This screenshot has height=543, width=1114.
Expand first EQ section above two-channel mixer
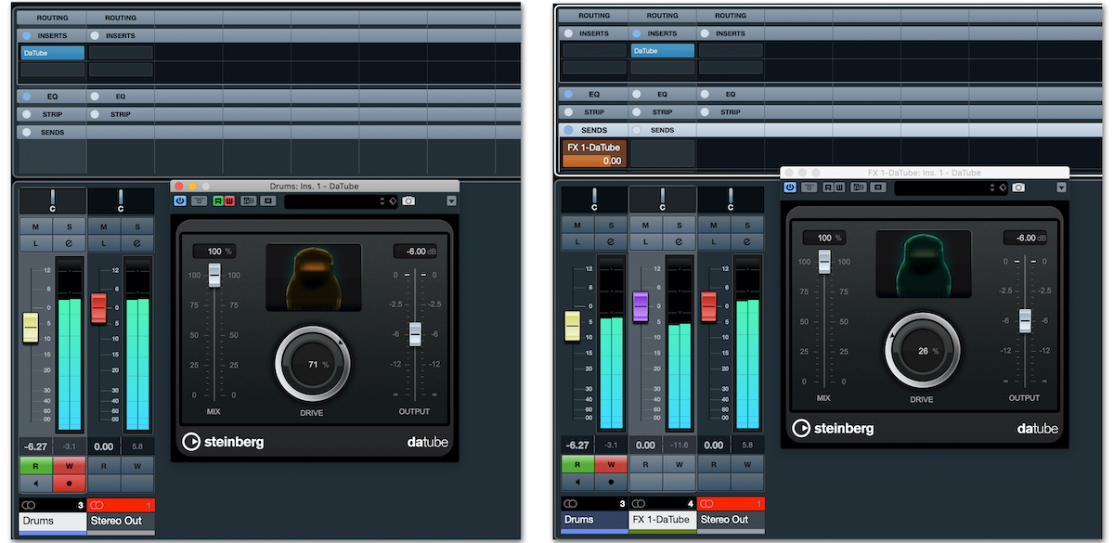click(52, 96)
